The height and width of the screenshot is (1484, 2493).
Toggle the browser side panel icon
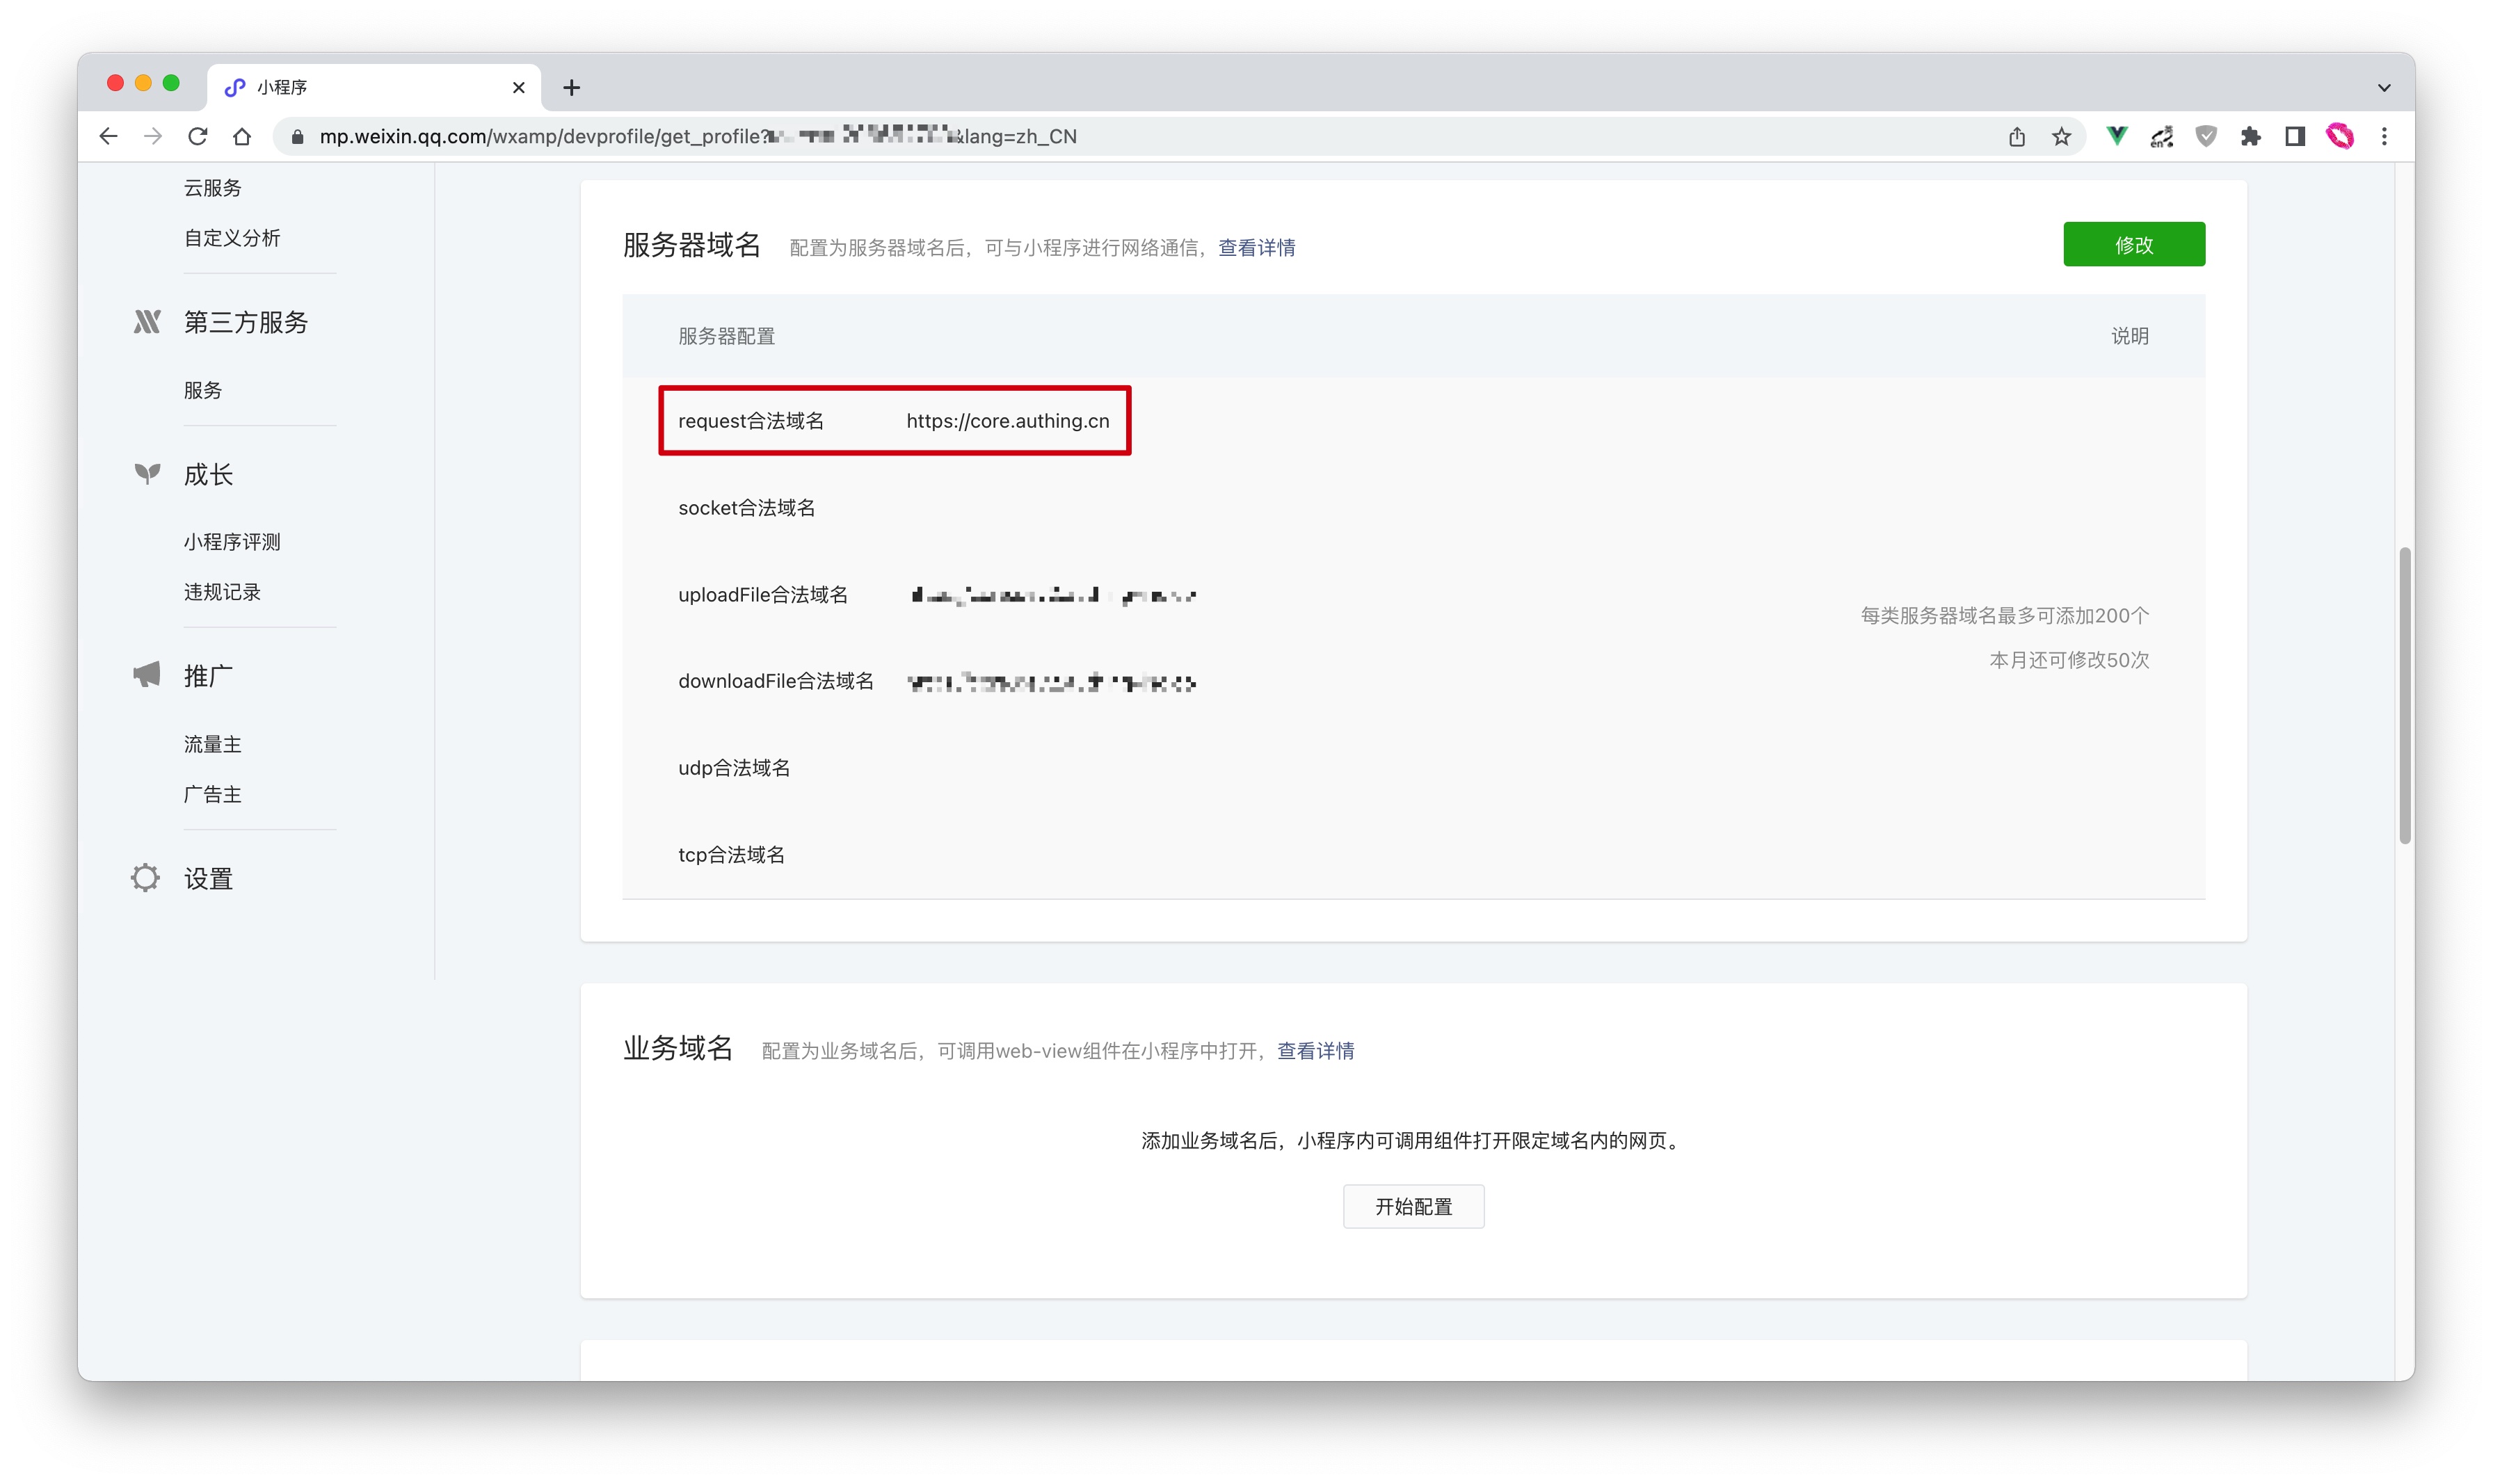pos(2295,136)
